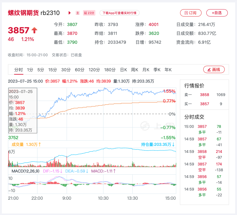This screenshot has width=237, height=215.
Task: Click the 订阅 subscribe button
Action: tap(190, 13)
